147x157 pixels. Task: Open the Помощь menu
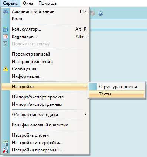[x=47, y=3]
